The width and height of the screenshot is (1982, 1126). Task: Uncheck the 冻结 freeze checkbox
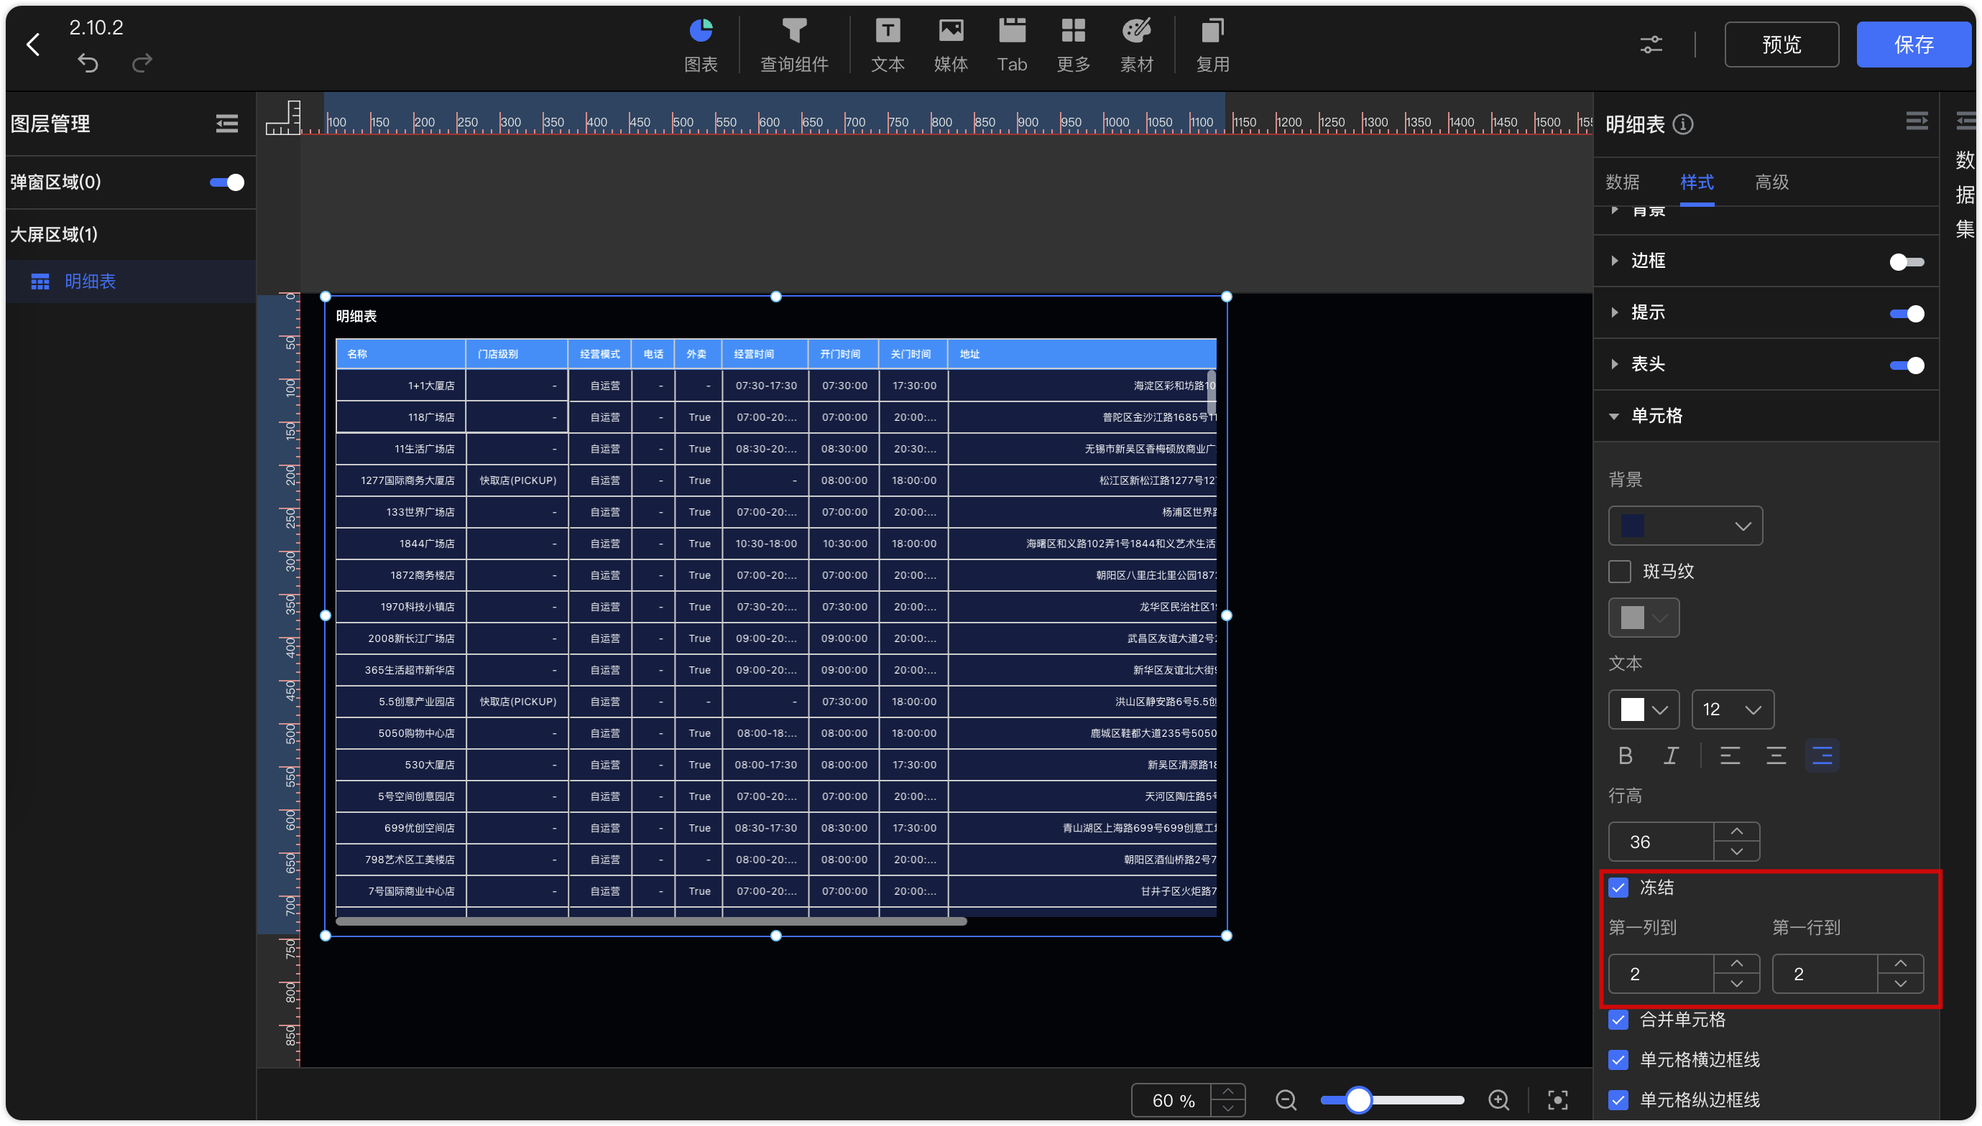1618,887
